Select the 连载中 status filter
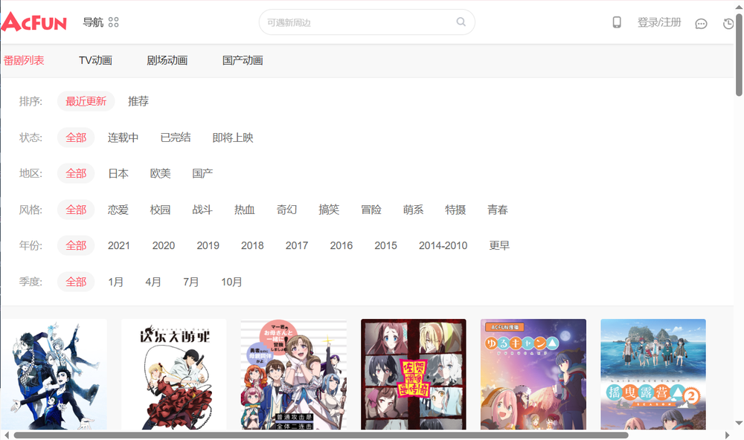744x440 pixels. [x=122, y=137]
